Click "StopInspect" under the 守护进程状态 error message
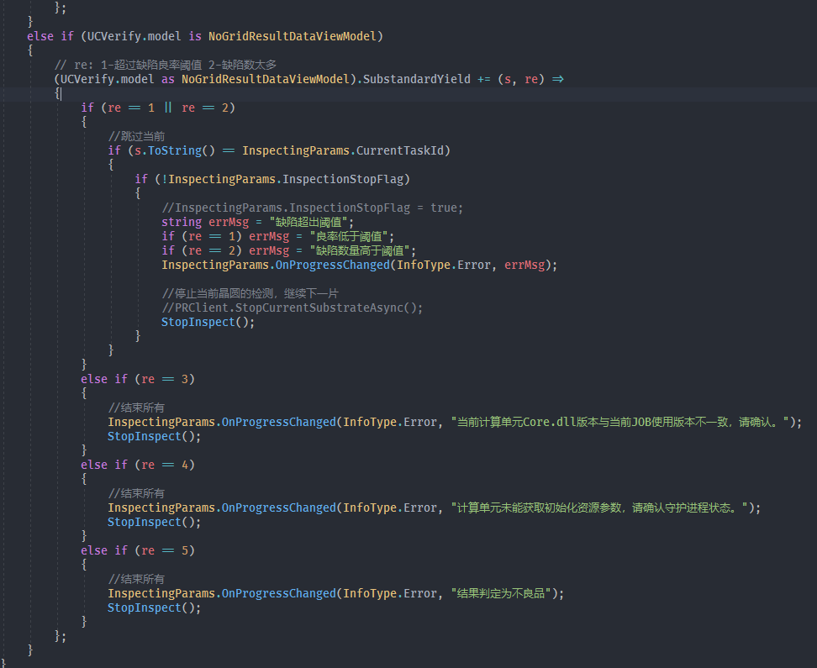The width and height of the screenshot is (817, 668). pyautogui.click(x=145, y=522)
